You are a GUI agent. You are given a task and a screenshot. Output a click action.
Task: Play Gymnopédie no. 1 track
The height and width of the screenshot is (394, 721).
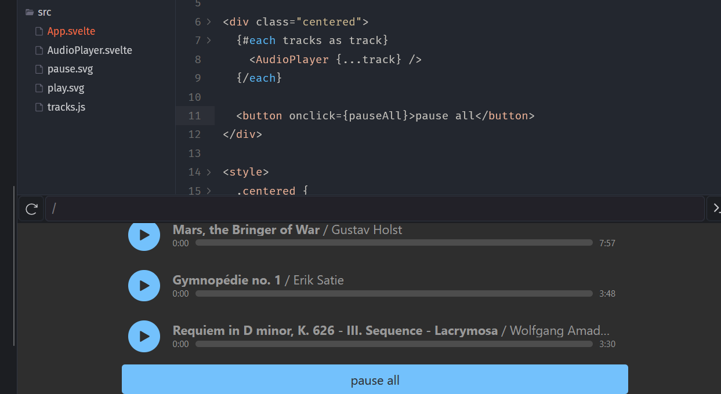(x=144, y=286)
